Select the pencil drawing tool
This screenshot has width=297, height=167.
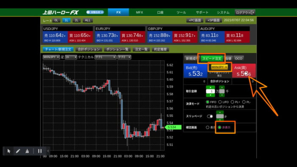coord(18,151)
